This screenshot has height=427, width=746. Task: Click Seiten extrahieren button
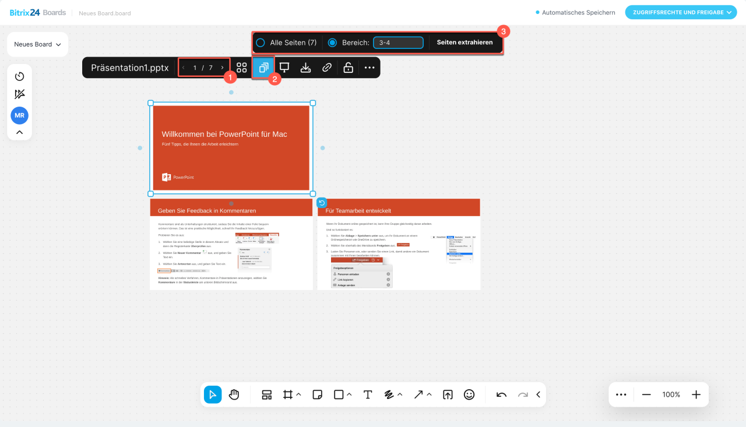(x=465, y=43)
